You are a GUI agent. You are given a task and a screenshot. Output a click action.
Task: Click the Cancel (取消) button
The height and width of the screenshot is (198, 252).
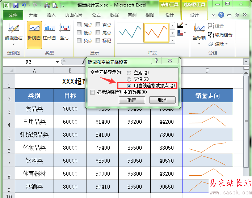tap(162, 100)
